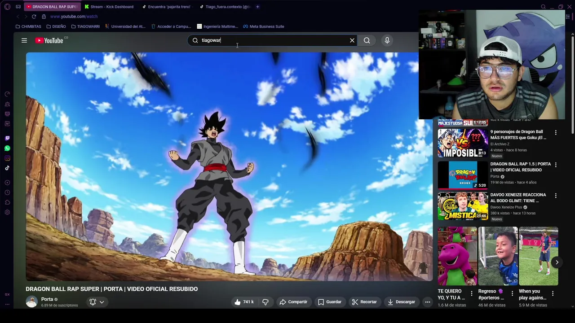Open the TIAGOWARRI bookmarks folder
575x323 pixels.
coord(85,26)
